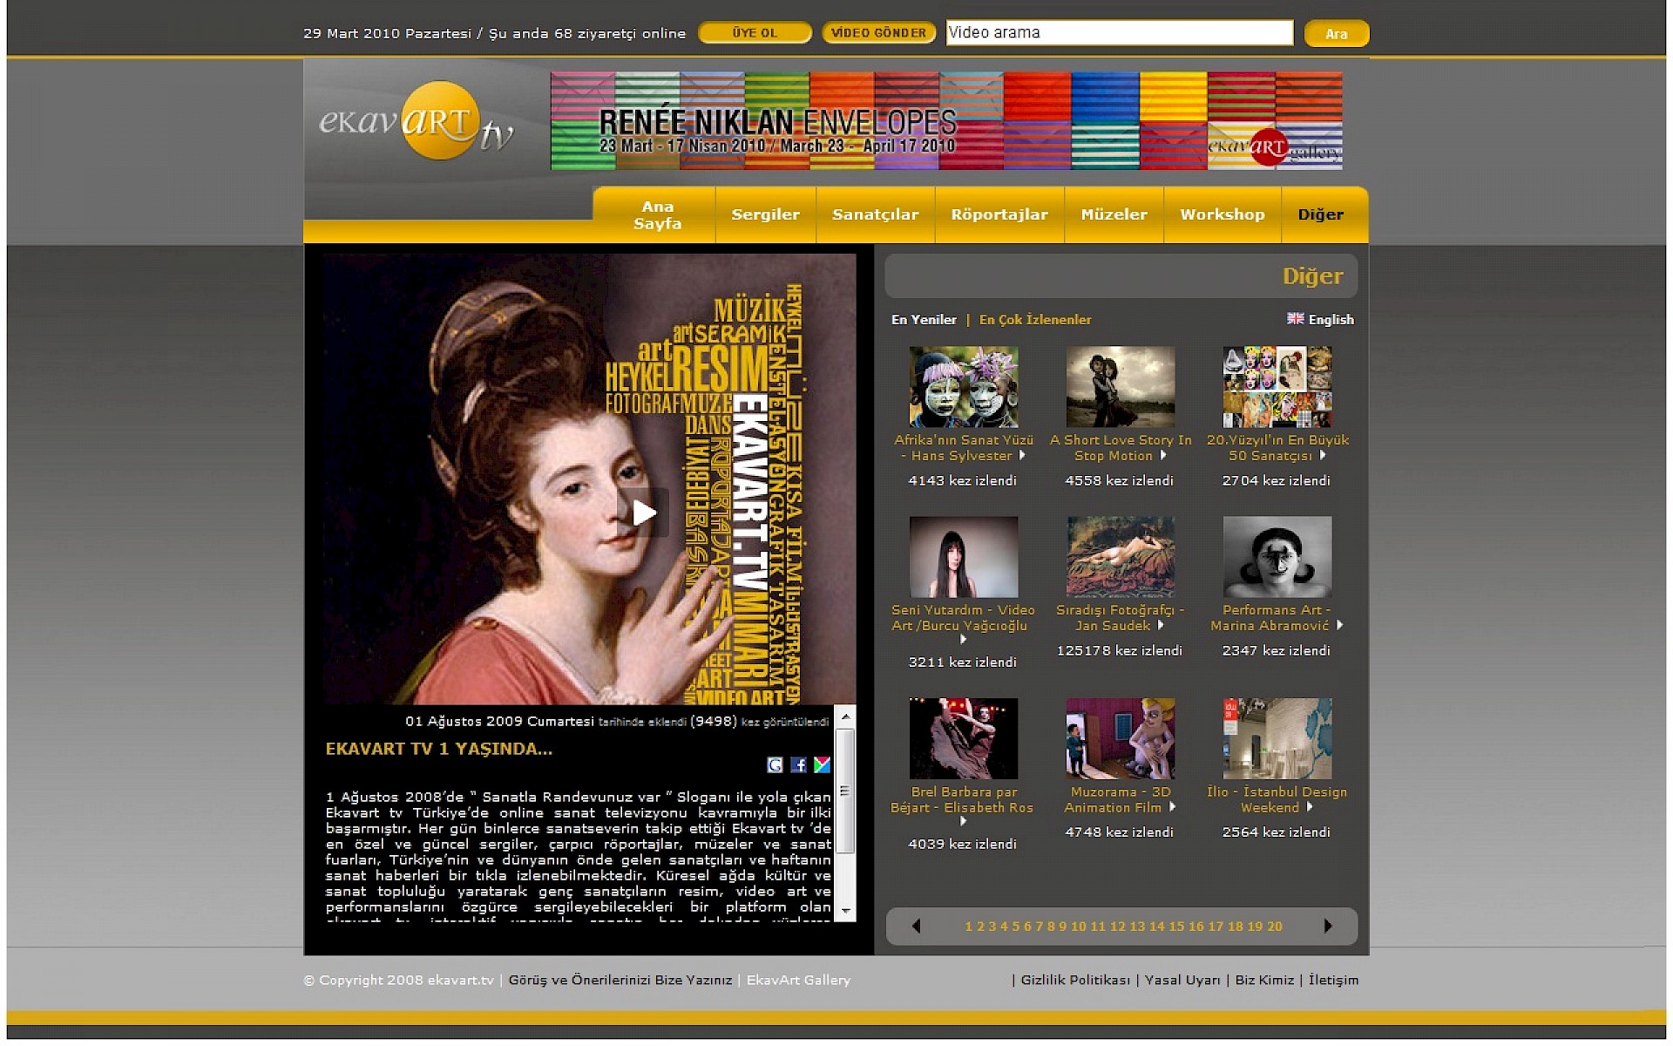Viewport: 1673px width, 1046px height.
Task: Open the Röportajlar menu tab
Action: [999, 214]
